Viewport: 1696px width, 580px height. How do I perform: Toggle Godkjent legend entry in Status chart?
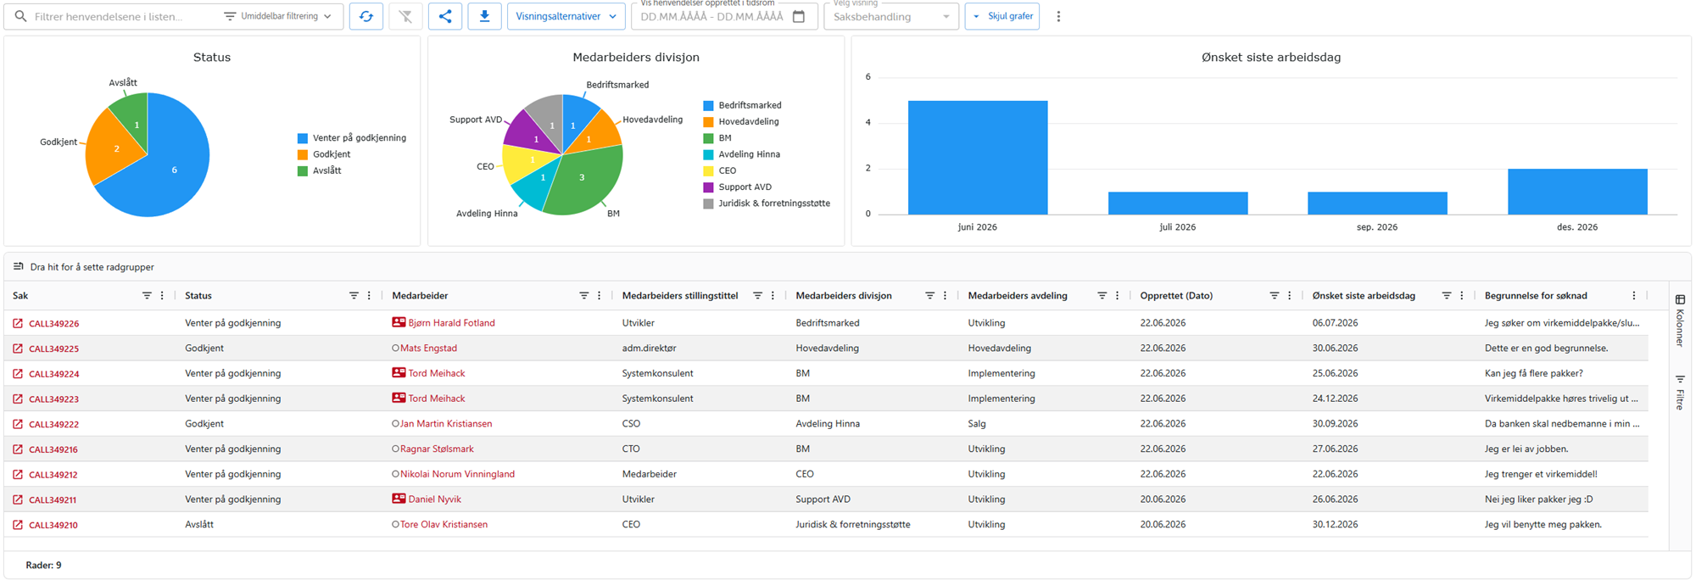(x=324, y=154)
